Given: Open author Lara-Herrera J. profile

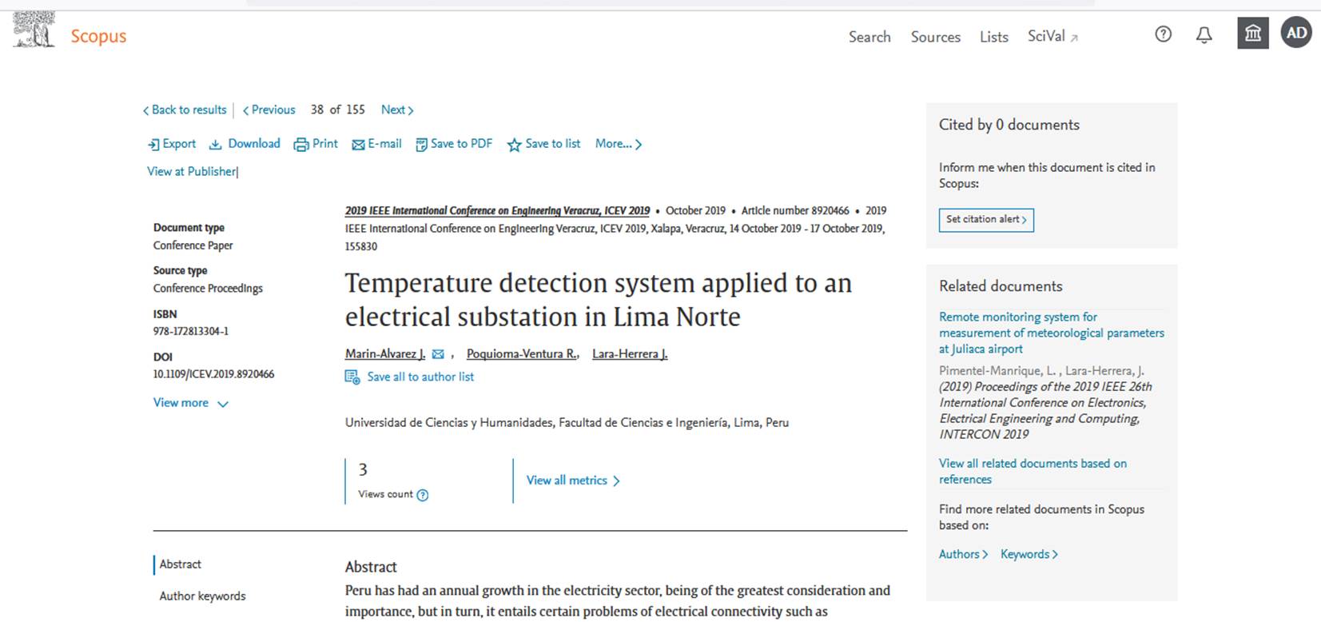Looking at the screenshot, I should 630,353.
